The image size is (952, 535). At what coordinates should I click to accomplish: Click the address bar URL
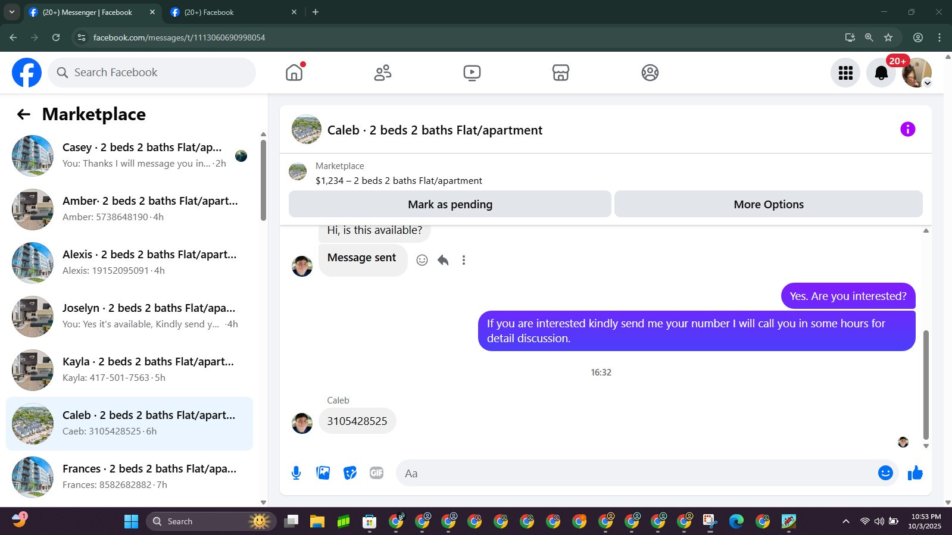pyautogui.click(x=179, y=37)
